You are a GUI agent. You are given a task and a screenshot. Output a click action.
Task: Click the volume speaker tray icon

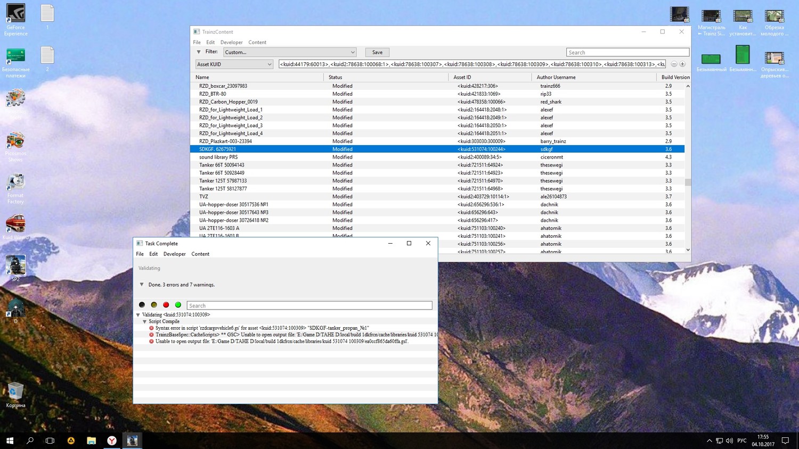(729, 440)
